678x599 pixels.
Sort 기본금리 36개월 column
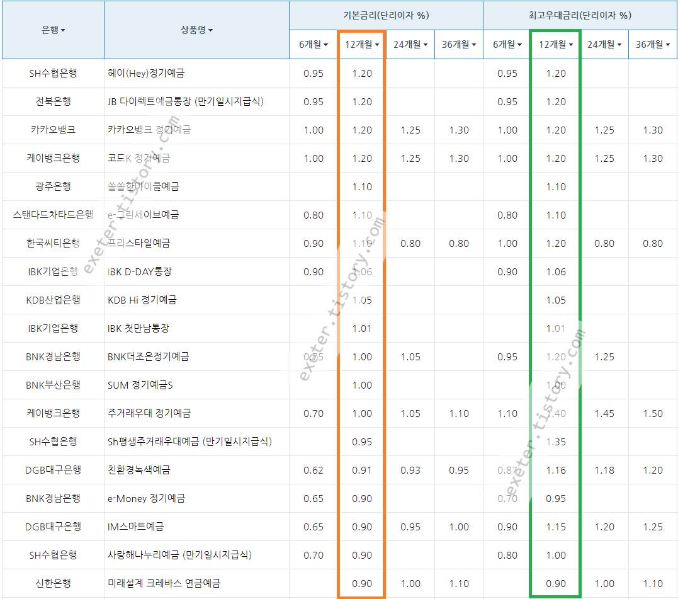pyautogui.click(x=459, y=44)
